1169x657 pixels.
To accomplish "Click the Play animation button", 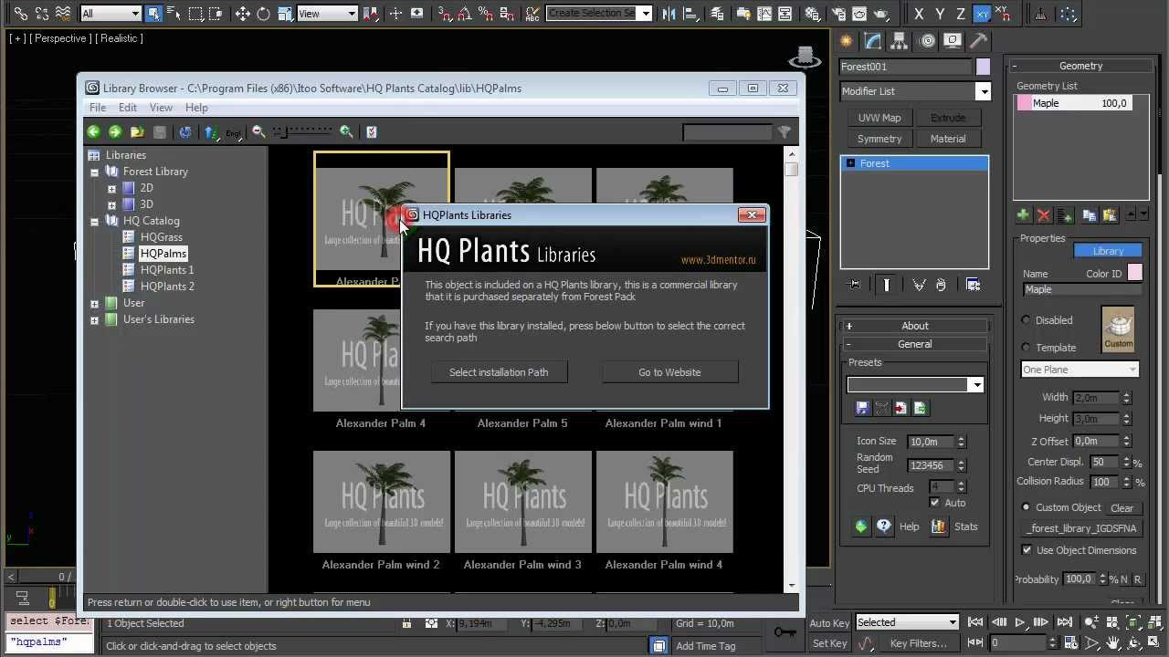I will coord(1020,622).
